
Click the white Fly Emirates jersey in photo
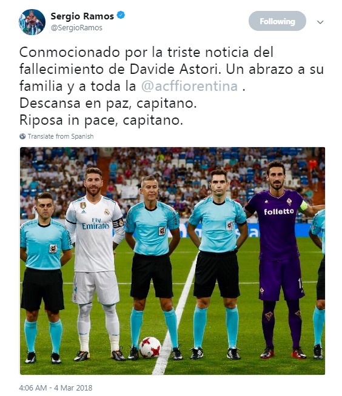[x=94, y=234]
